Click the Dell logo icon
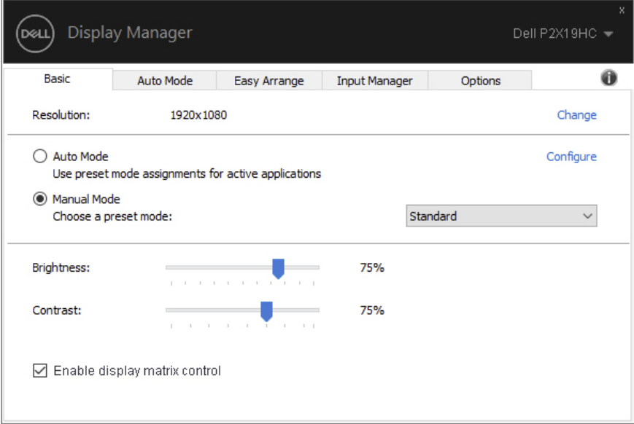 click(35, 34)
